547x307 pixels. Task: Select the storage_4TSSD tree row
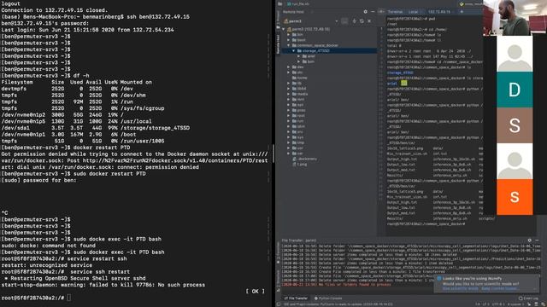(x=330, y=51)
